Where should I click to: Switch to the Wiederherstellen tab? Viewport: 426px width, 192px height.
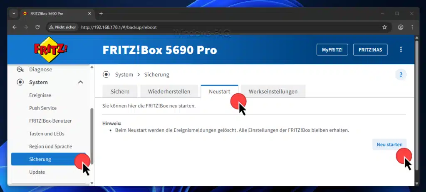pos(169,92)
